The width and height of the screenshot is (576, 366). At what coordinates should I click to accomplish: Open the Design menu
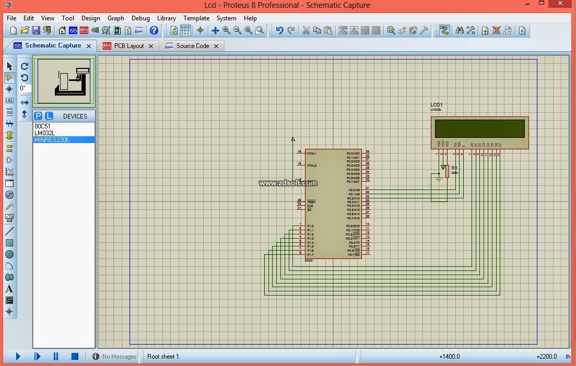click(90, 18)
